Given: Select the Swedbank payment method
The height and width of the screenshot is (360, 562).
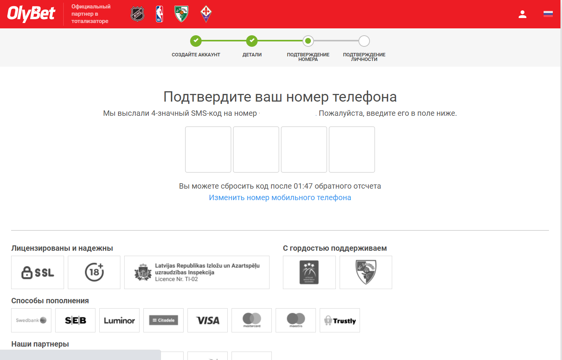Looking at the screenshot, I should (x=31, y=320).
